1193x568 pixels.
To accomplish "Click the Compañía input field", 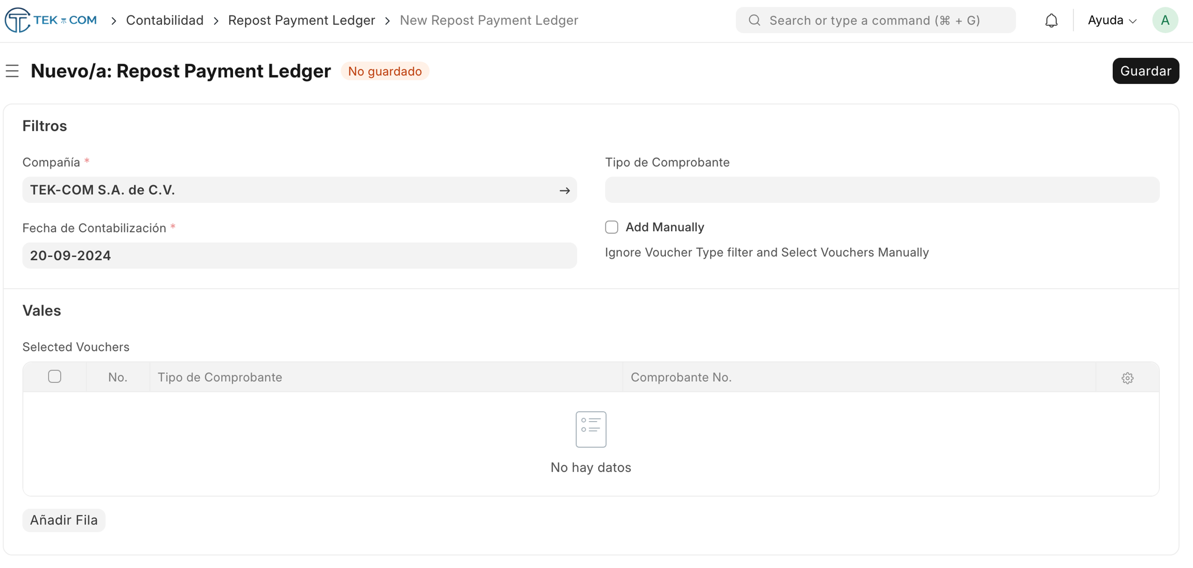I will [x=290, y=190].
